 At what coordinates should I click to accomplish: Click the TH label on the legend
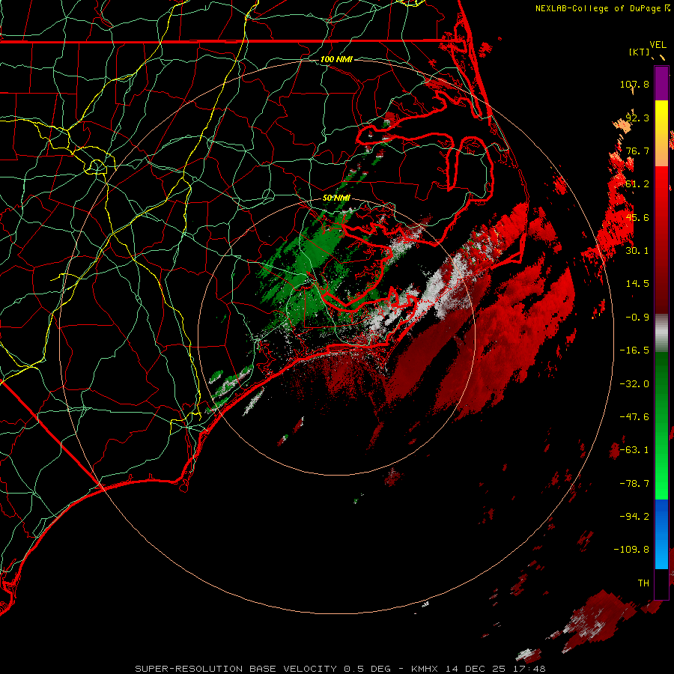[643, 583]
